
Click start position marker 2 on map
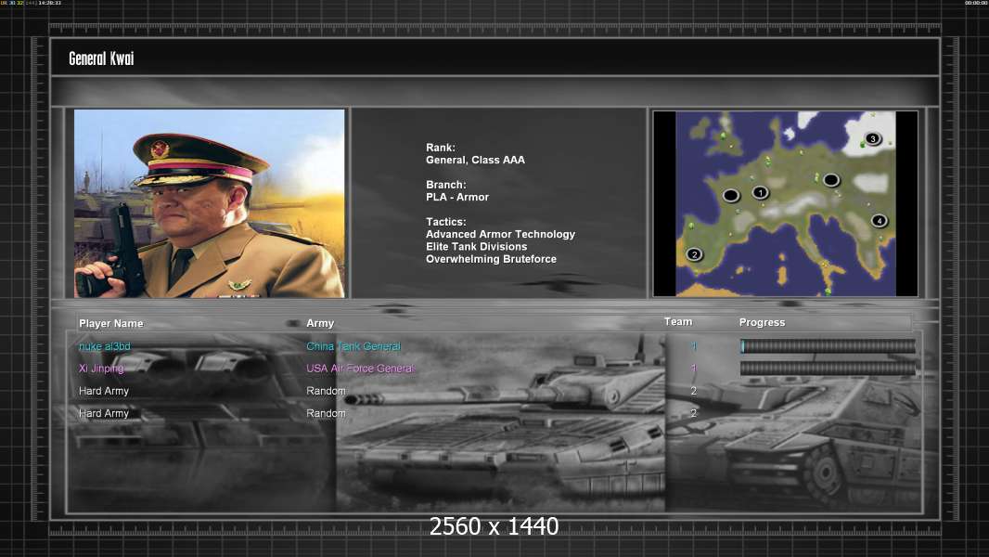coord(694,254)
